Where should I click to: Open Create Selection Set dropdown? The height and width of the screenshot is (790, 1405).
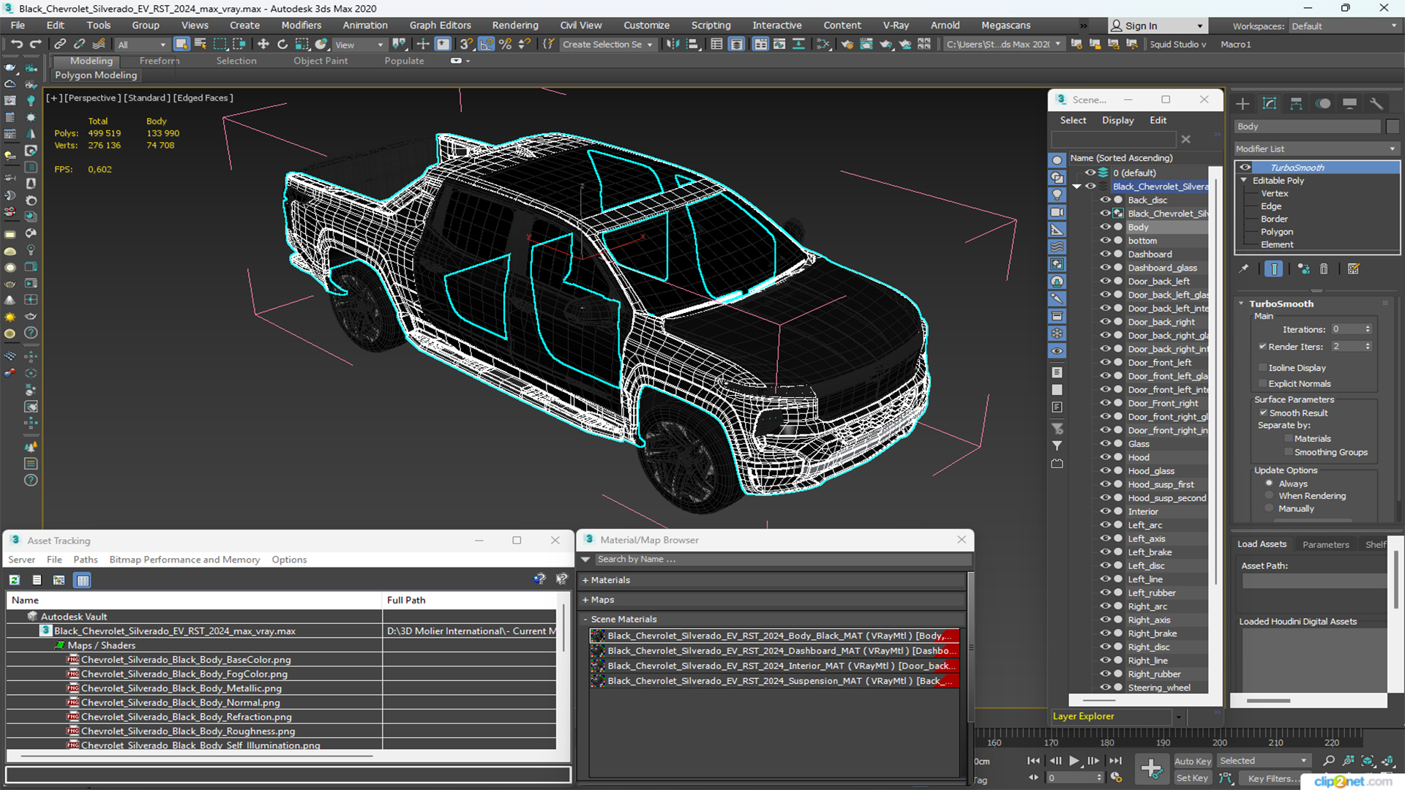click(x=607, y=45)
